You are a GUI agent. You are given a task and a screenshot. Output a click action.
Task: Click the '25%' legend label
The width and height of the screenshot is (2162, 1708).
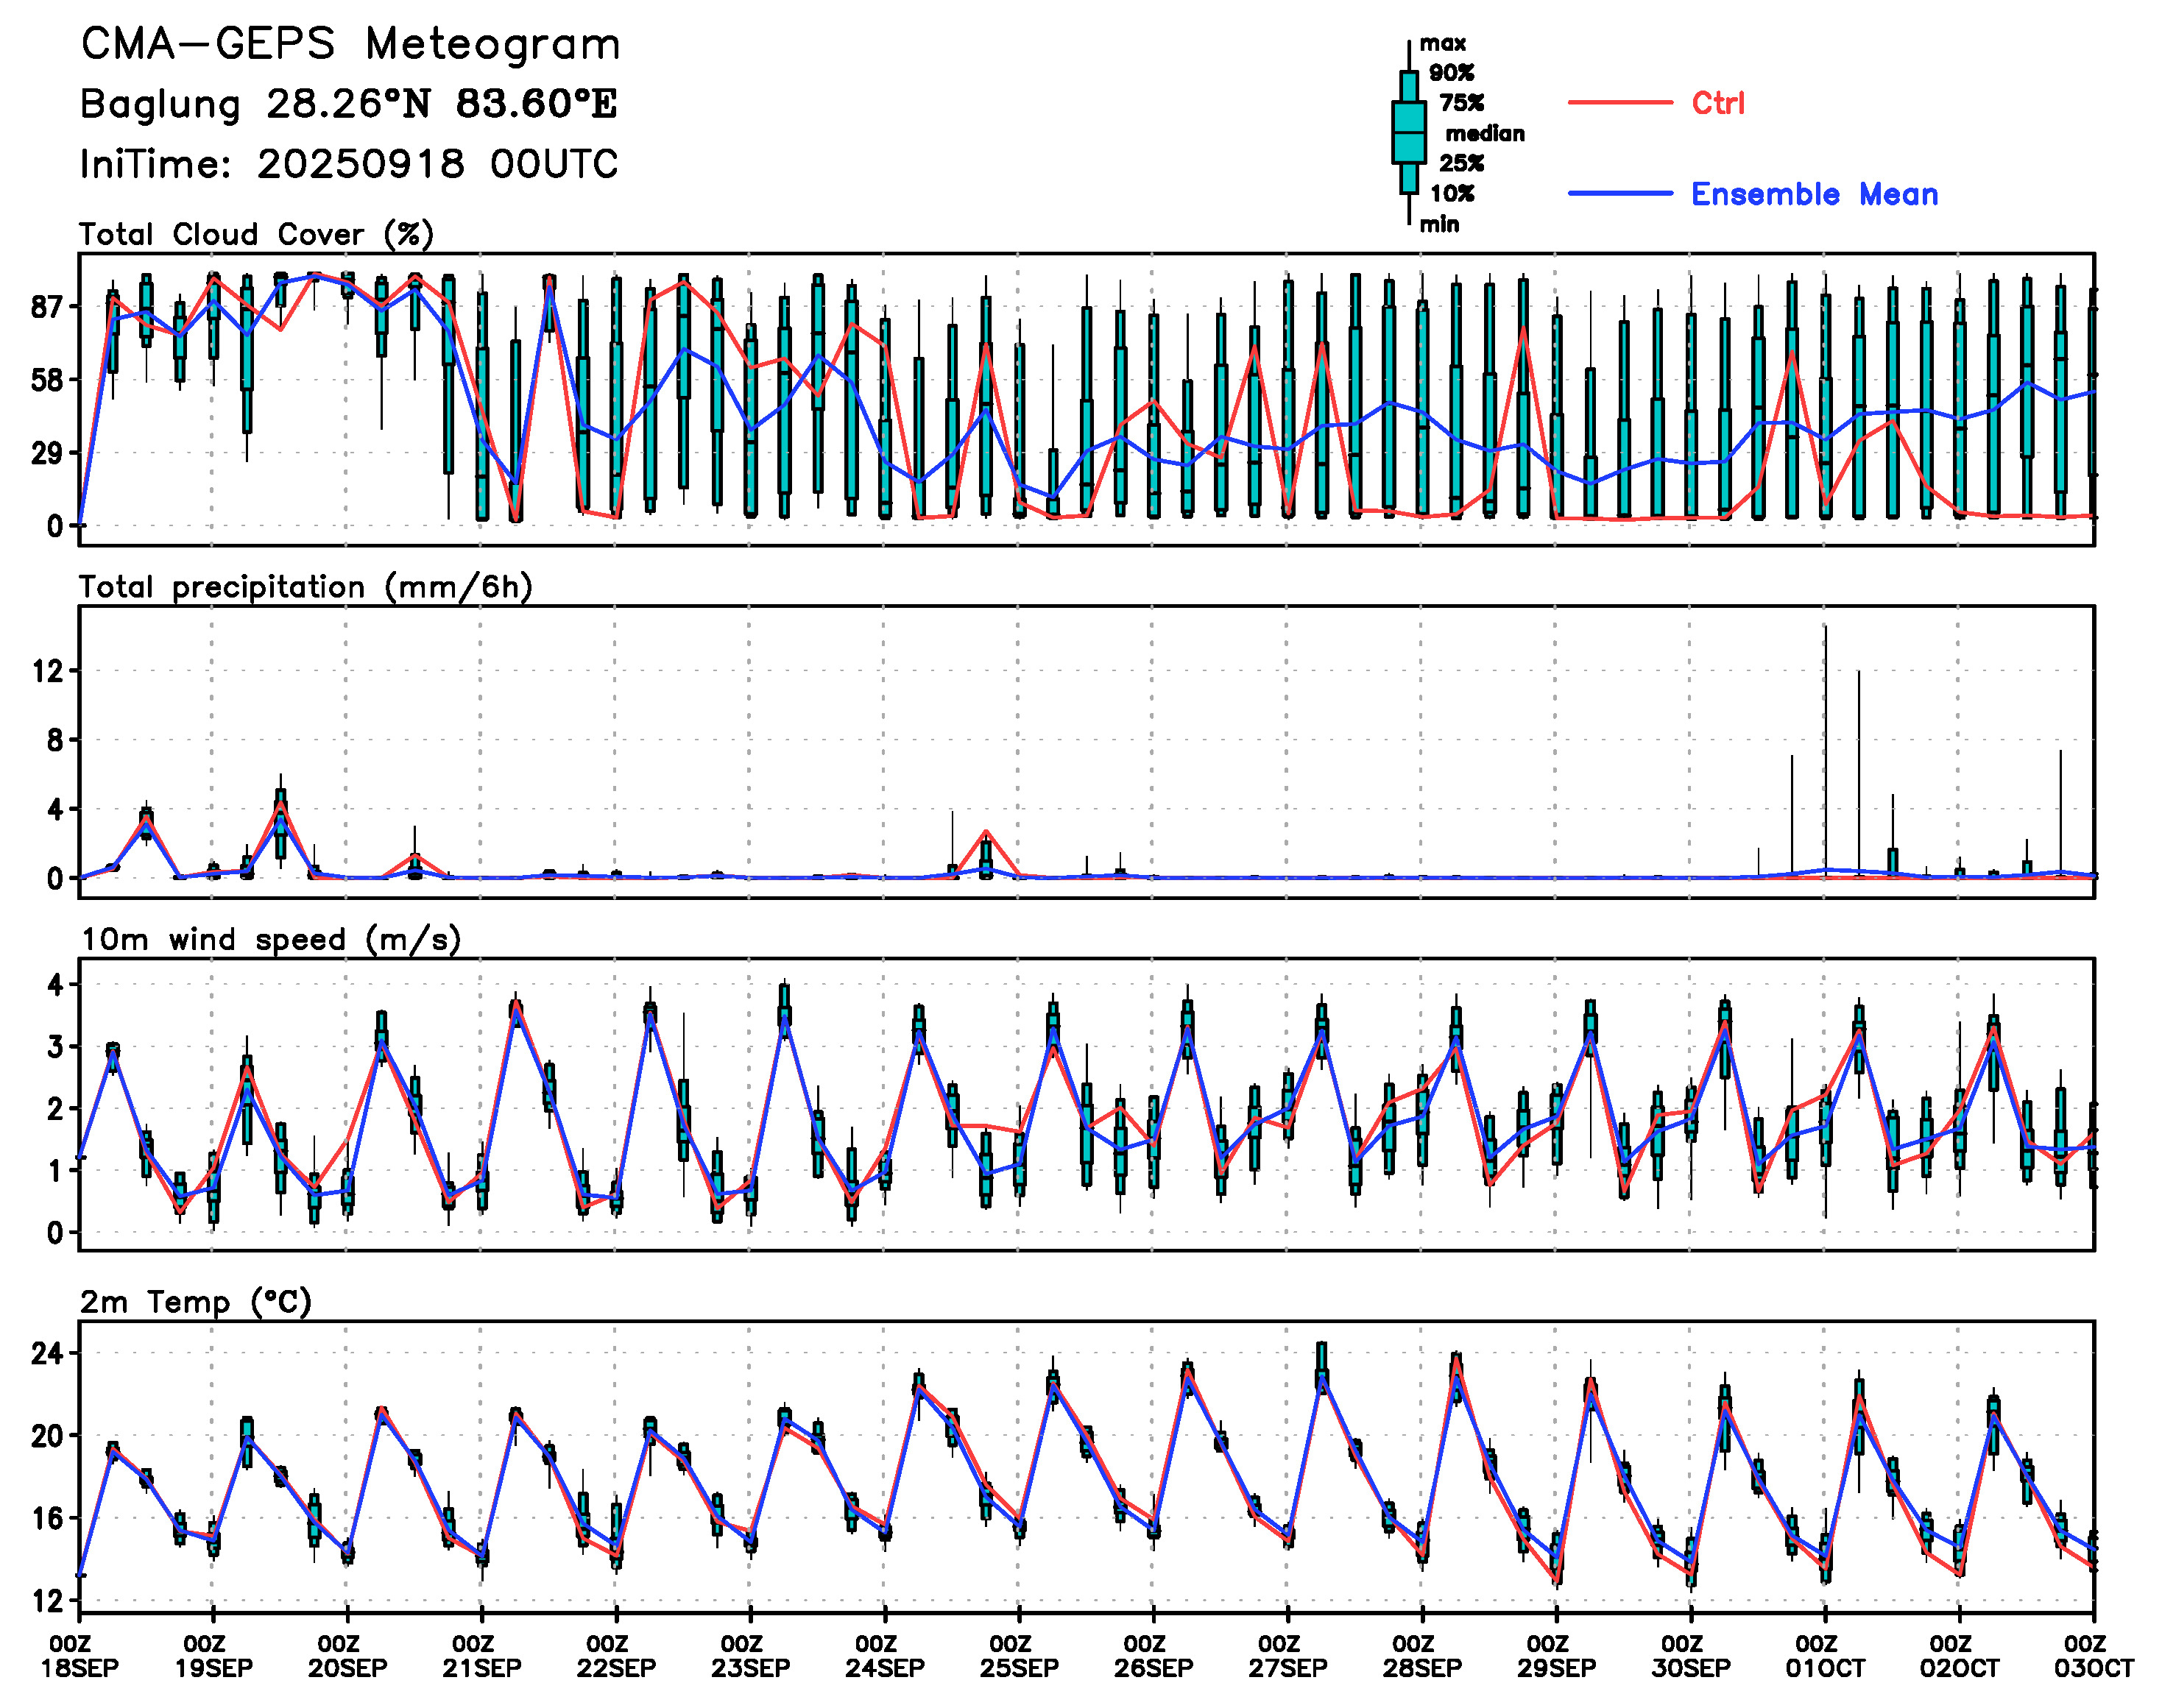(x=1462, y=163)
